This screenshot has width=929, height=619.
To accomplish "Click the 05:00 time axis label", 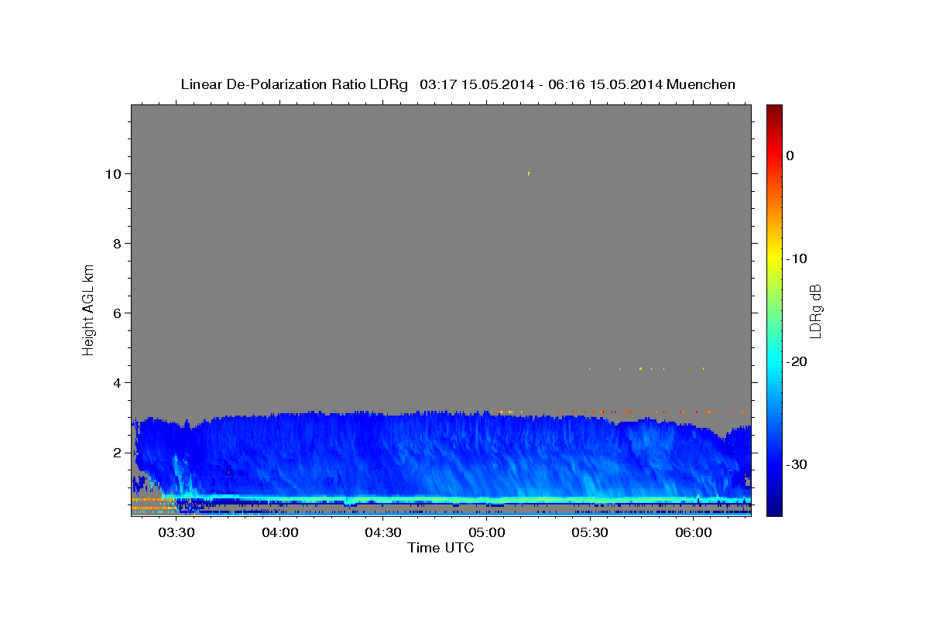I will (x=486, y=533).
